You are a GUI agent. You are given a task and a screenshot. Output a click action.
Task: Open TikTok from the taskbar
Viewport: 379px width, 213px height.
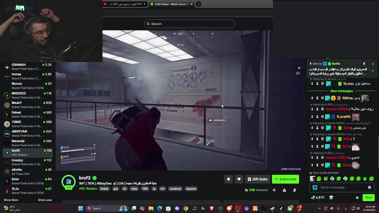[x=281, y=209]
